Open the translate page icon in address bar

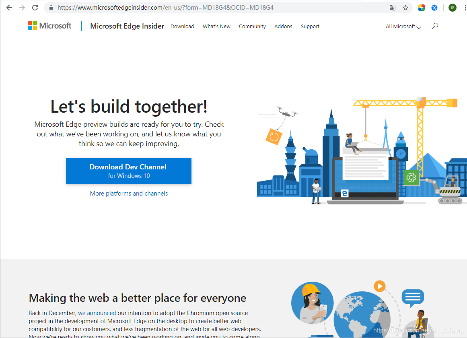coord(393,8)
